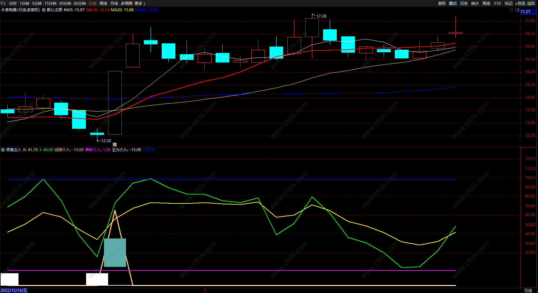Viewport: 538px width, 293px height.
Task: Click the 榜 badge below the candlesticks
Action: point(115,145)
